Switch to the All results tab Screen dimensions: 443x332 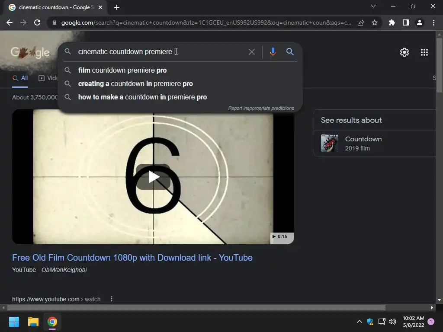click(x=20, y=78)
